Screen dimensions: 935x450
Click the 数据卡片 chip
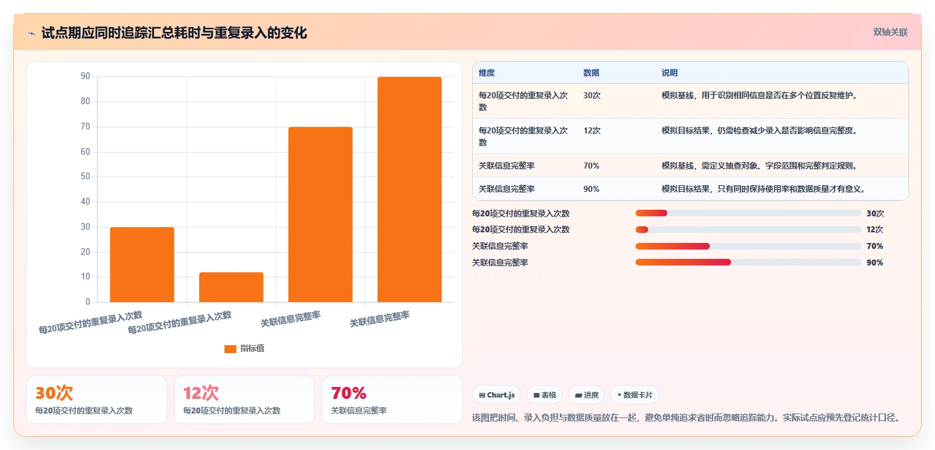pyautogui.click(x=634, y=395)
